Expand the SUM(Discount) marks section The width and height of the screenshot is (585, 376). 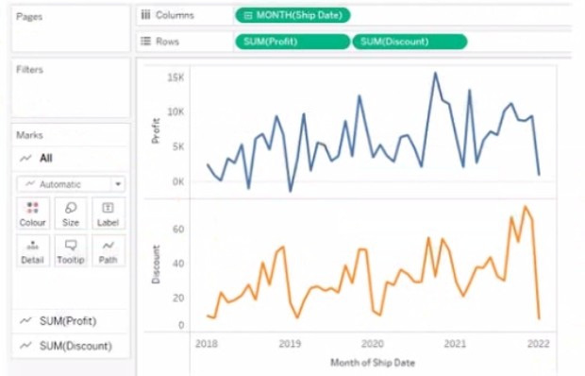[71, 346]
